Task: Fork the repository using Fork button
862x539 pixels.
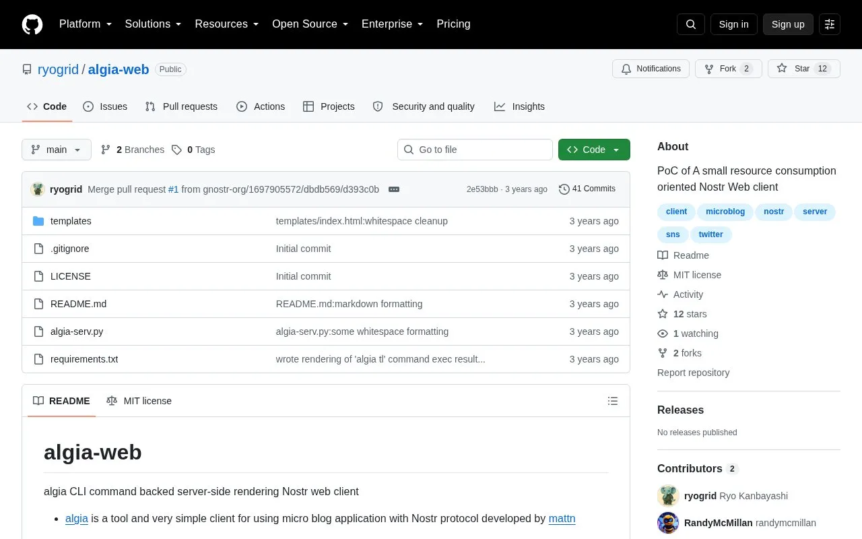Action: coord(728,69)
